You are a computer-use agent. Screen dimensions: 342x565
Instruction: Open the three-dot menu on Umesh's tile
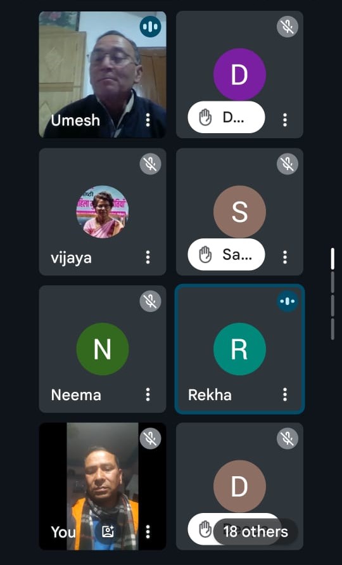148,120
